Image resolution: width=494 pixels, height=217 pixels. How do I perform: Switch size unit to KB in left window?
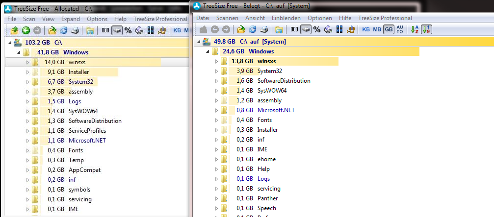tap(177, 30)
